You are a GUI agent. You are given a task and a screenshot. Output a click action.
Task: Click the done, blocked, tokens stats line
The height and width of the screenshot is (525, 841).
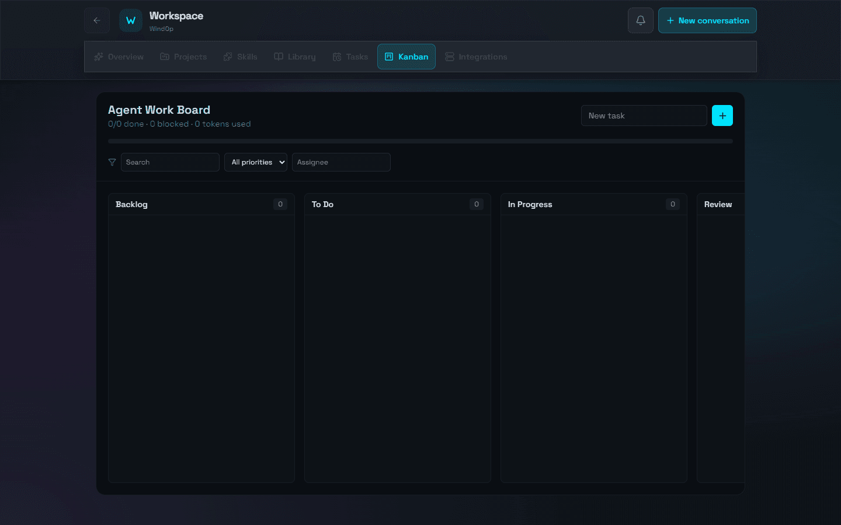pyautogui.click(x=179, y=124)
